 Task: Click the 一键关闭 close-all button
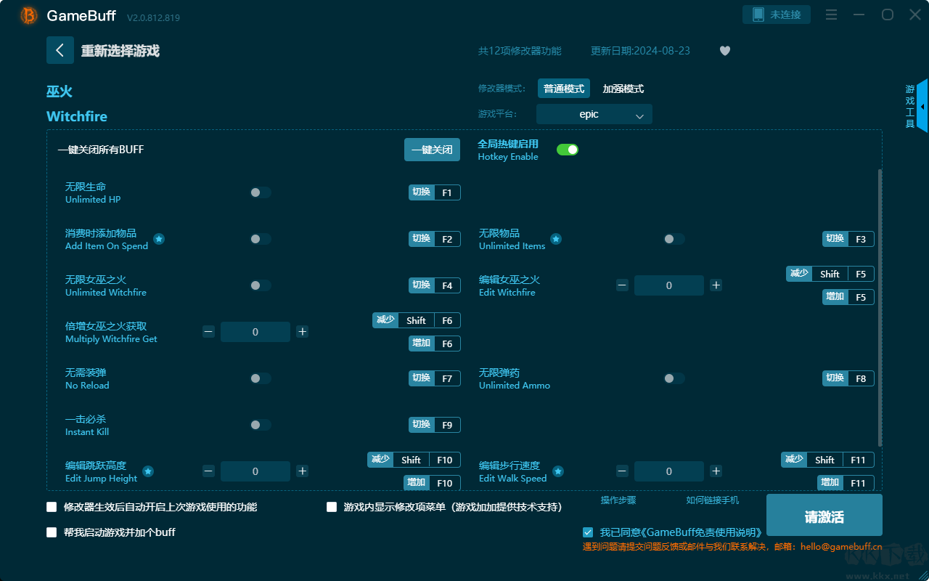tap(432, 150)
